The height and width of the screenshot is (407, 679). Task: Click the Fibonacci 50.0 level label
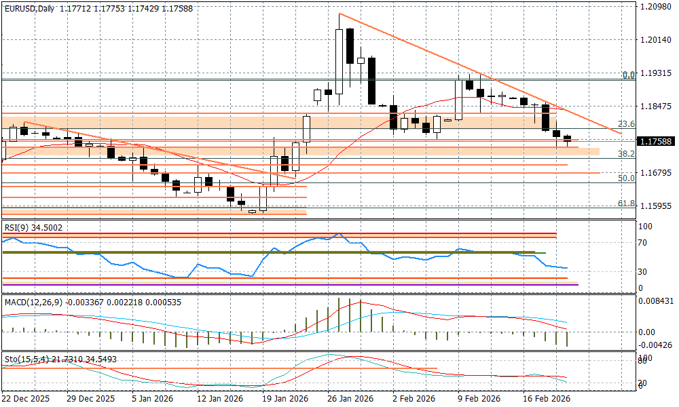tap(626, 178)
